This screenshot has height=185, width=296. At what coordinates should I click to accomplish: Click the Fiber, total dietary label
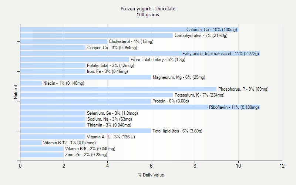click(158, 60)
